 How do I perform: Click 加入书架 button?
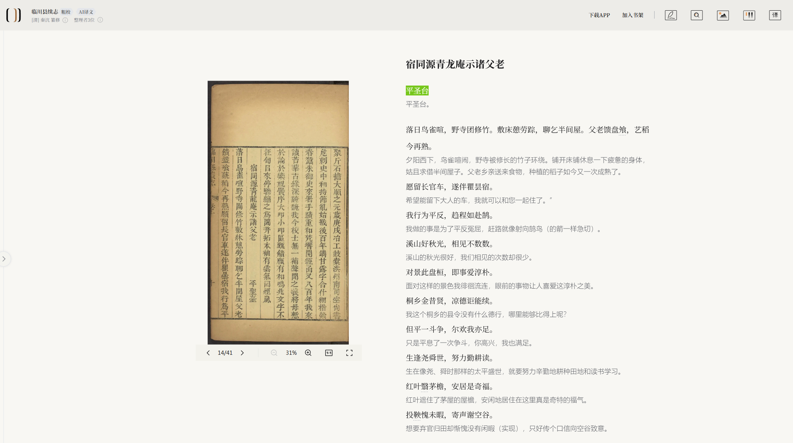(632, 15)
